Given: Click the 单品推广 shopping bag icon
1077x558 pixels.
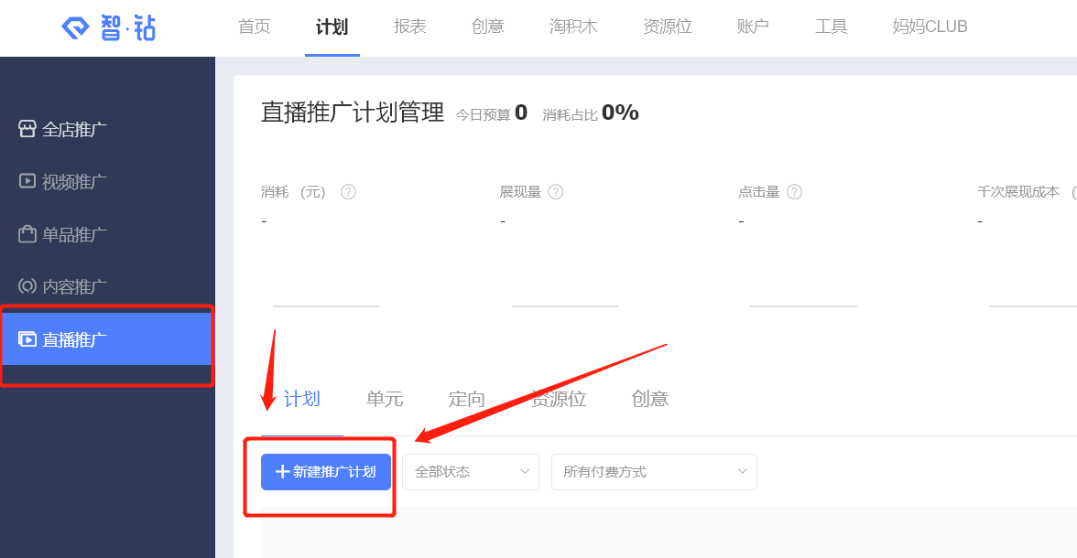Looking at the screenshot, I should [x=27, y=234].
